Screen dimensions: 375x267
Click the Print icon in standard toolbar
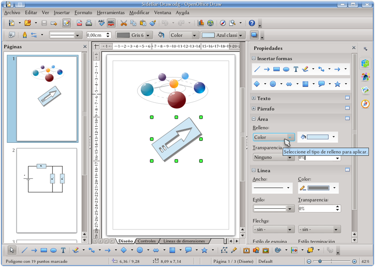[89, 23]
